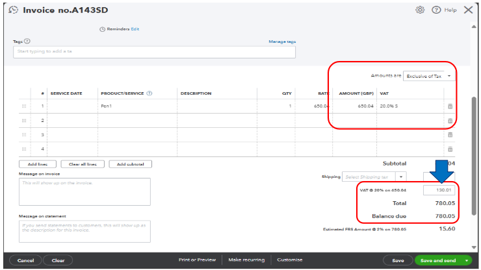The image size is (481, 270).
Task: Click the Save button
Action: 398,260
